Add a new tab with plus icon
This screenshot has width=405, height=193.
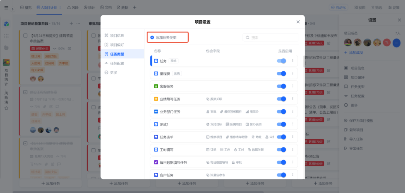point(135,8)
